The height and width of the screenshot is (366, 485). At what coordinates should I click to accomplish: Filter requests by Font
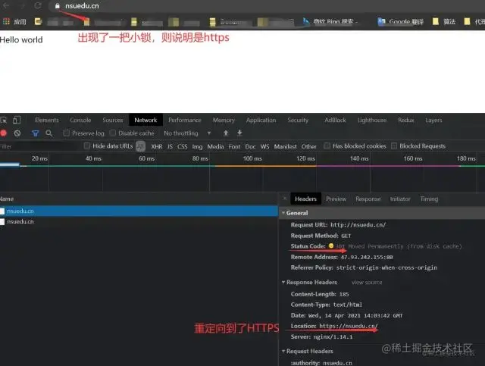click(x=234, y=146)
